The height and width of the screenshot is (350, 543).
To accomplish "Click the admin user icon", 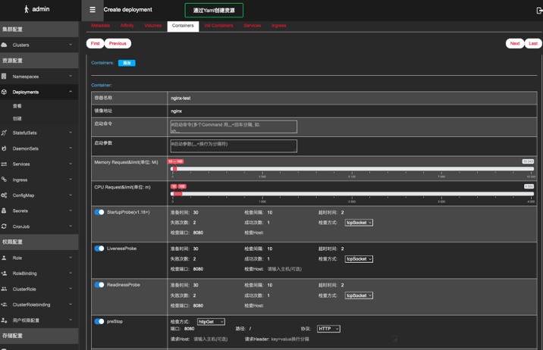I will [x=27, y=9].
